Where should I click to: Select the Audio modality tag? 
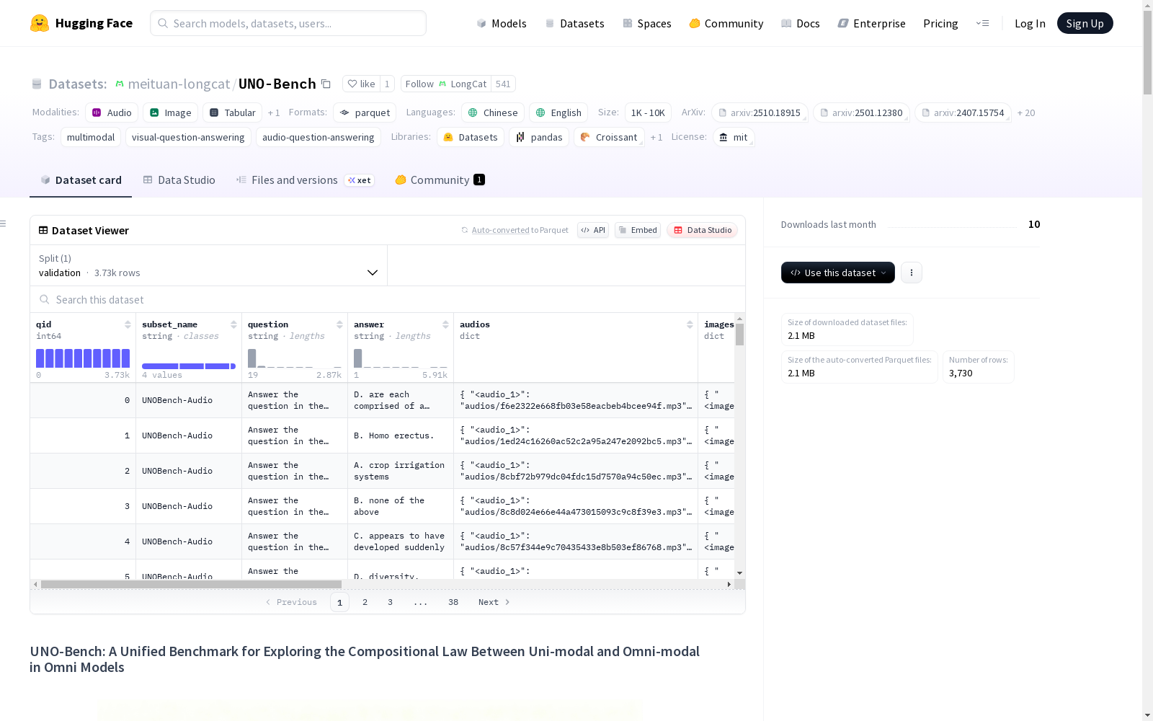click(x=112, y=112)
